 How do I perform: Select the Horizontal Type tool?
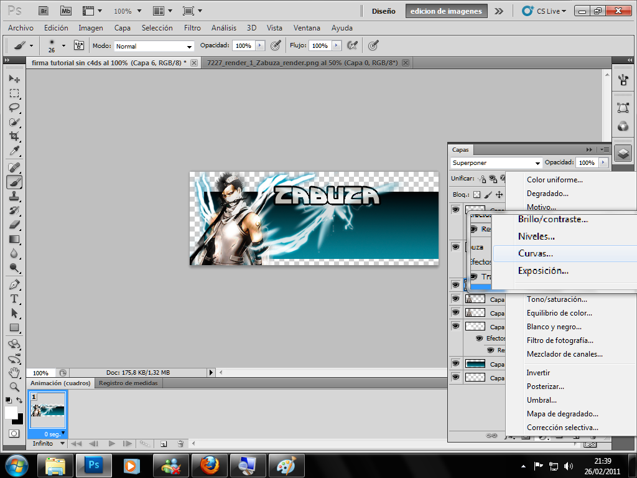[x=14, y=299]
